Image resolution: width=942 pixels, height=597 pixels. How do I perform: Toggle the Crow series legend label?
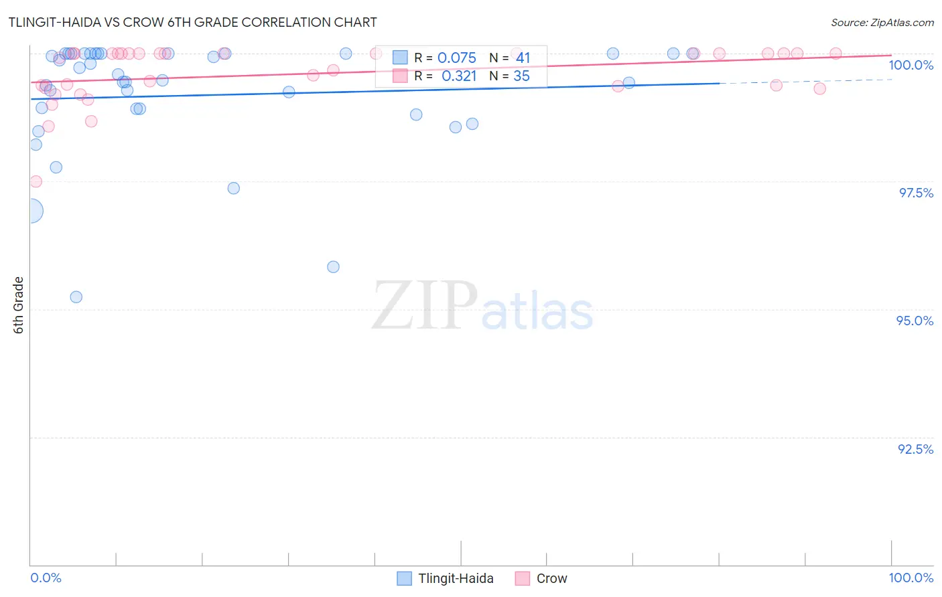tap(551, 578)
